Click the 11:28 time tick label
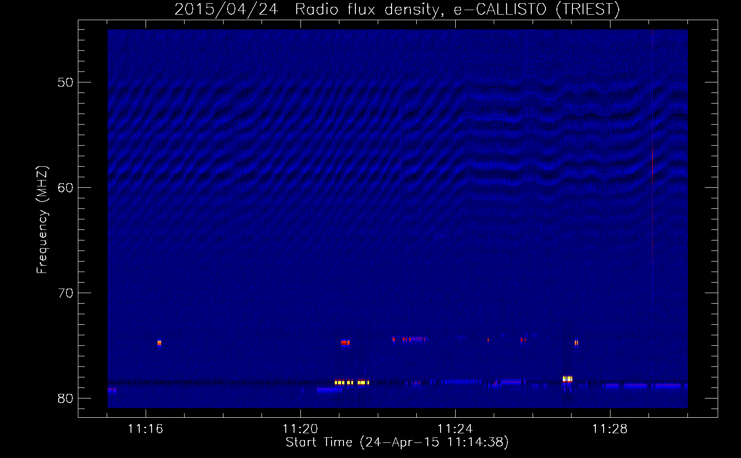The height and width of the screenshot is (458, 741). (610, 429)
